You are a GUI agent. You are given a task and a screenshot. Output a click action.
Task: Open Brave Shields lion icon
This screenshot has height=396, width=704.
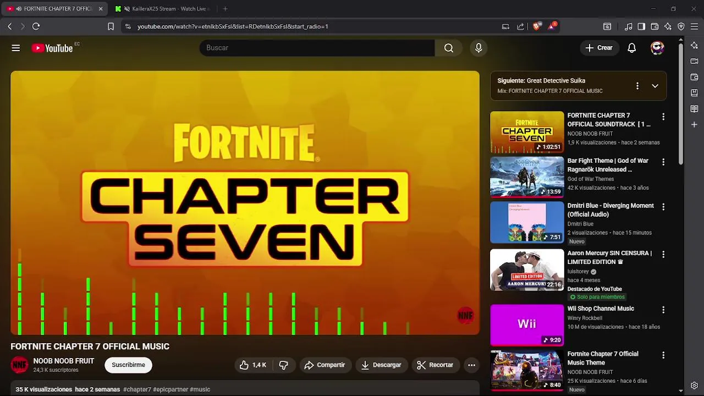click(537, 26)
